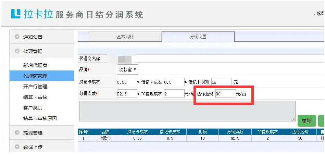
Task: Click the 品牌 table column header
Action: (105, 132)
